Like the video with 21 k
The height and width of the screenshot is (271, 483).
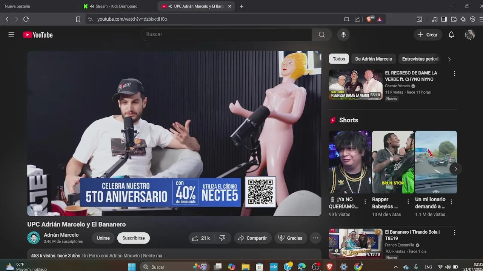[x=201, y=238]
